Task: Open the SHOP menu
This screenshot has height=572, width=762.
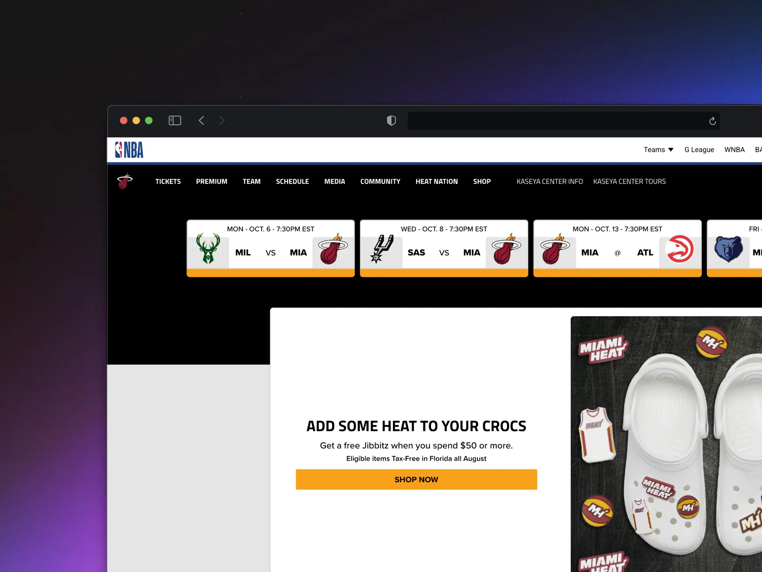Action: (x=482, y=182)
